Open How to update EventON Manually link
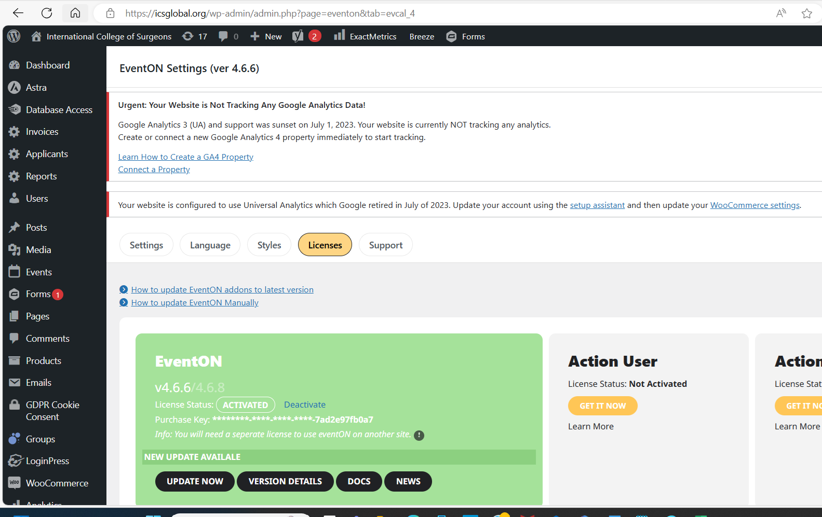This screenshot has width=822, height=517. pos(195,303)
